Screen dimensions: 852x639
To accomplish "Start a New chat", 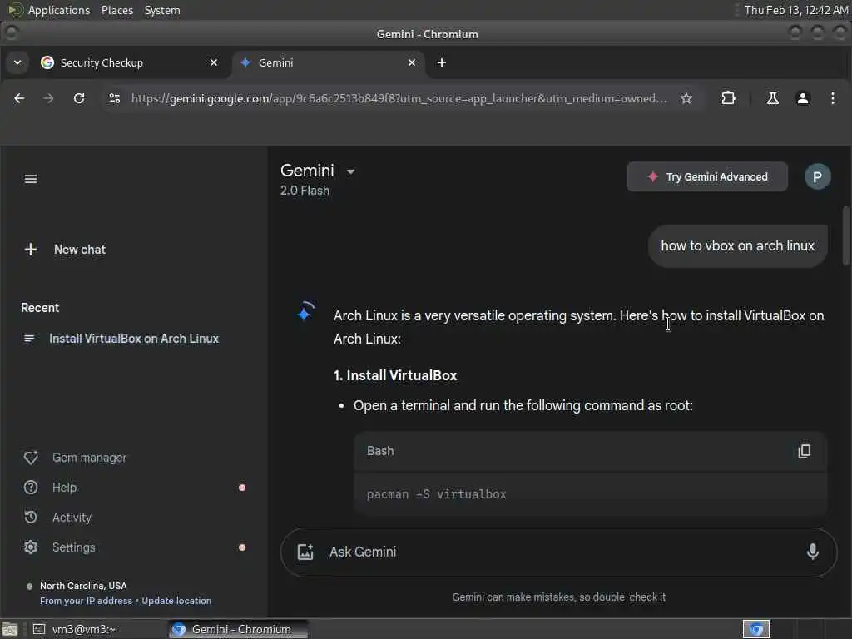I will pos(65,250).
